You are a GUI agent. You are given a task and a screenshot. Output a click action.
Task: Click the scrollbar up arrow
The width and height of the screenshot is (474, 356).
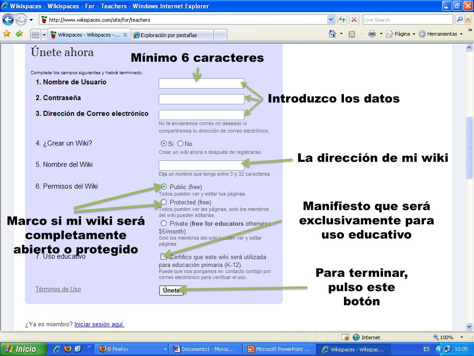pos(469,47)
